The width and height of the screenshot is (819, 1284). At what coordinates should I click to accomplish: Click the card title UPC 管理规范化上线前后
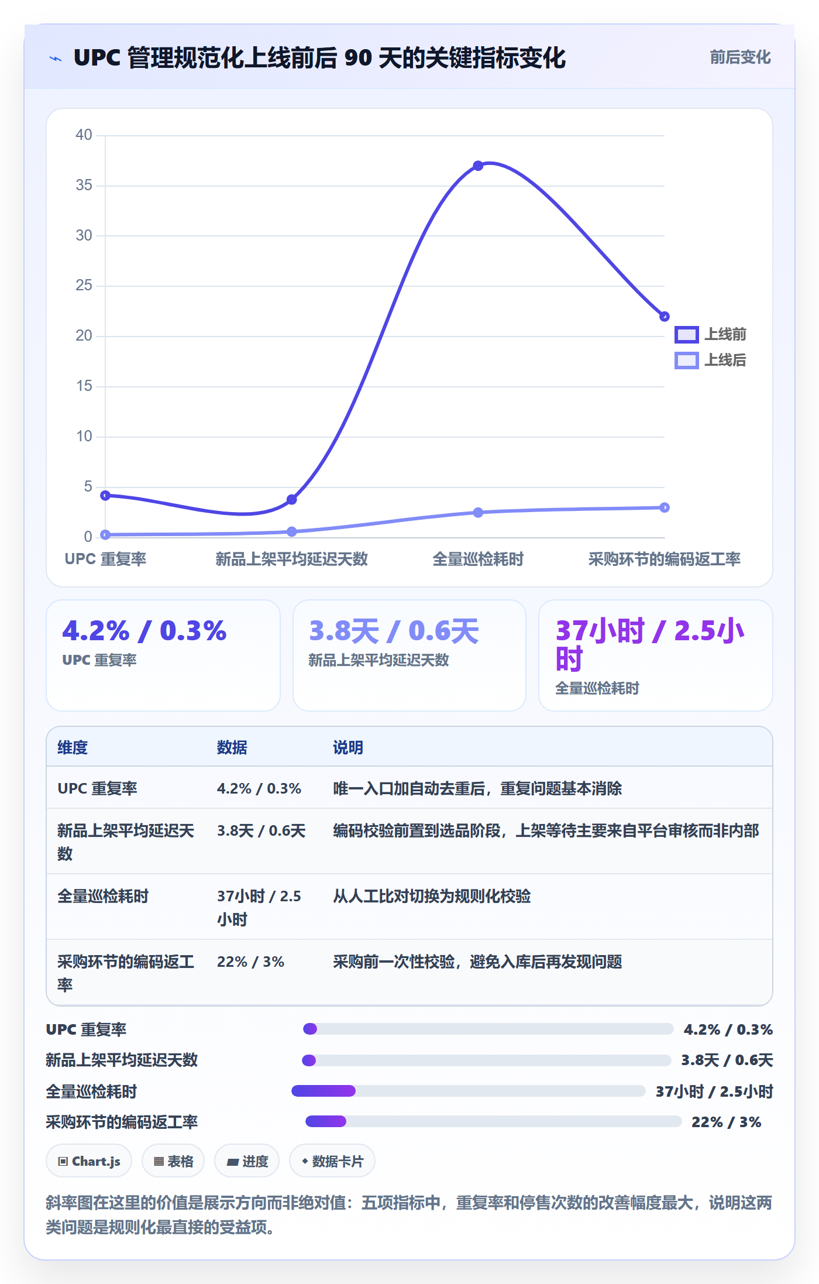(x=319, y=58)
